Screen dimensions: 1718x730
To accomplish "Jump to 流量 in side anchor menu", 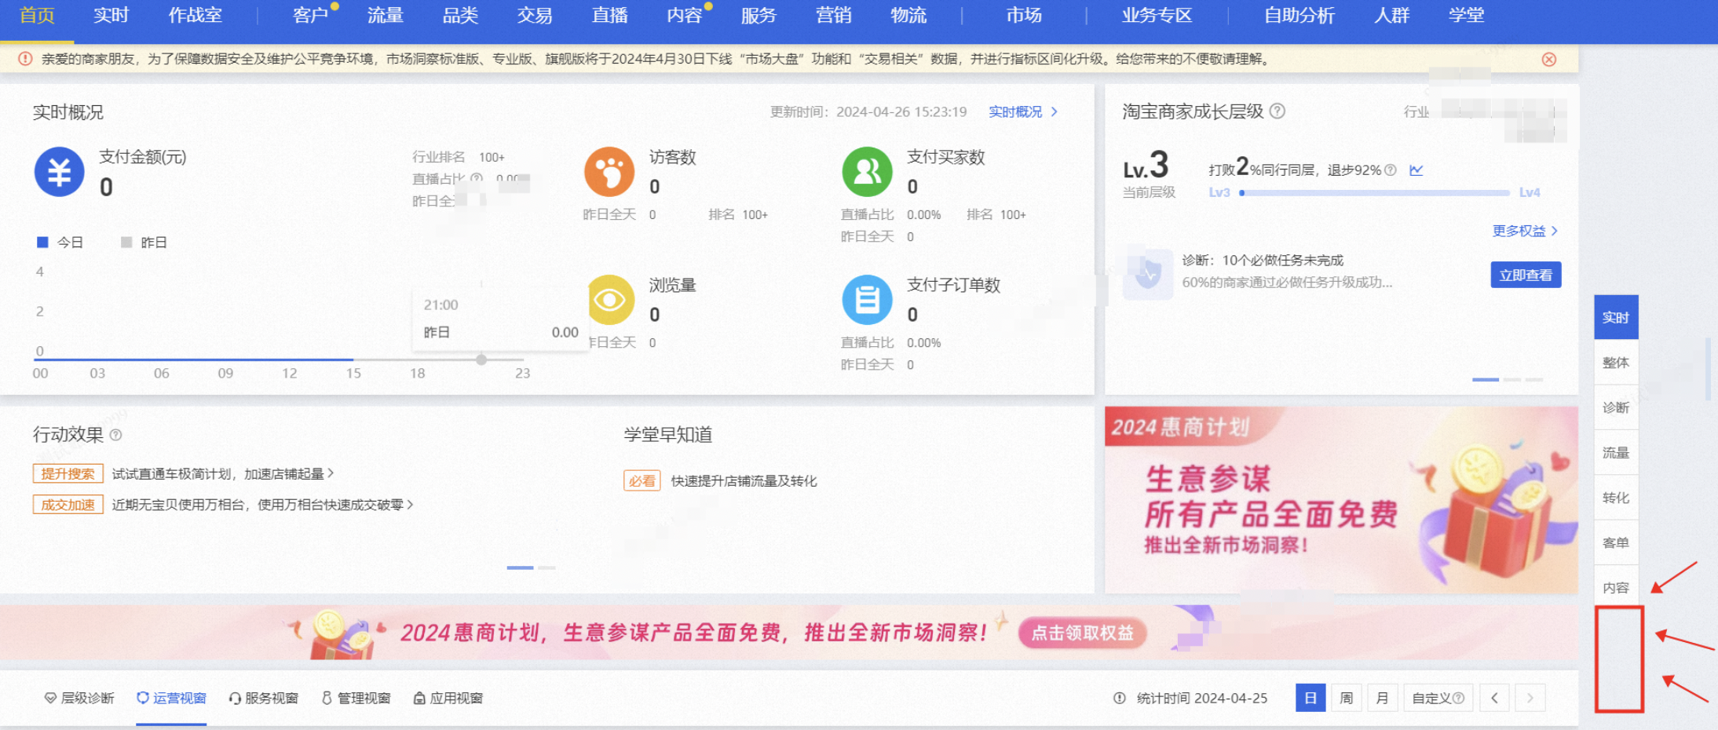I will point(1616,453).
